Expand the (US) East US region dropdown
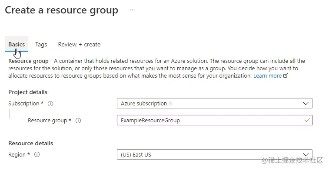The height and width of the screenshot is (170, 329). tap(215, 154)
